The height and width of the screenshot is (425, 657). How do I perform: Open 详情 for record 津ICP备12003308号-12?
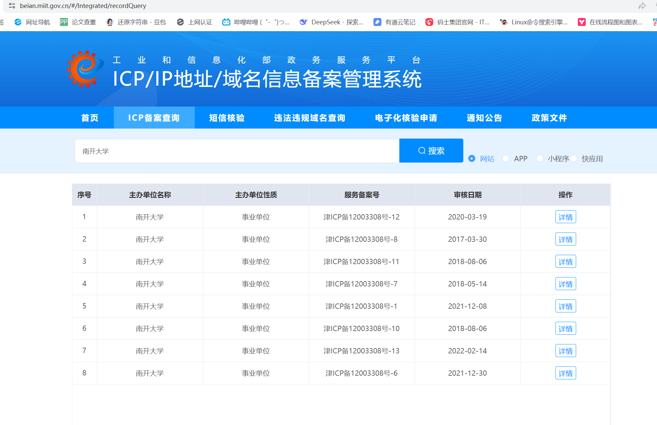[x=565, y=217]
